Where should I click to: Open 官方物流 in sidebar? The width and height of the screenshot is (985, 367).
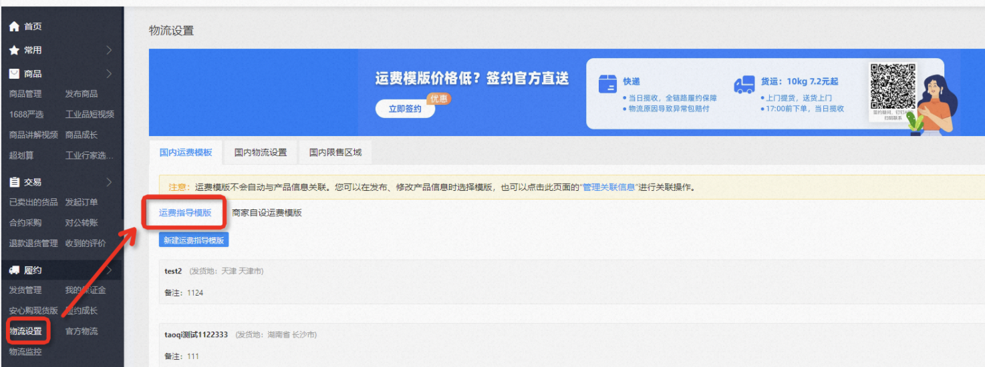(x=82, y=332)
